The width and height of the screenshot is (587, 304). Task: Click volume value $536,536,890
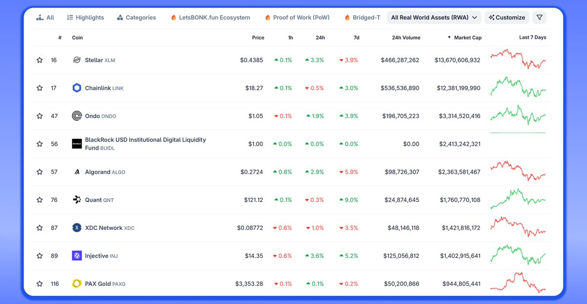pyautogui.click(x=400, y=88)
